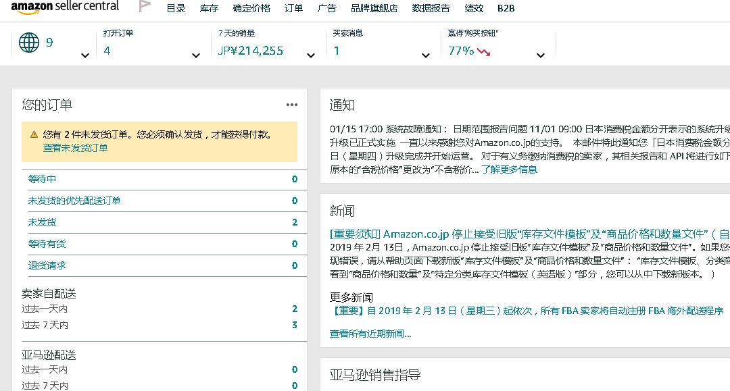Open the three-dot menu on 您的订单 card
This screenshot has height=391, width=730.
click(292, 105)
